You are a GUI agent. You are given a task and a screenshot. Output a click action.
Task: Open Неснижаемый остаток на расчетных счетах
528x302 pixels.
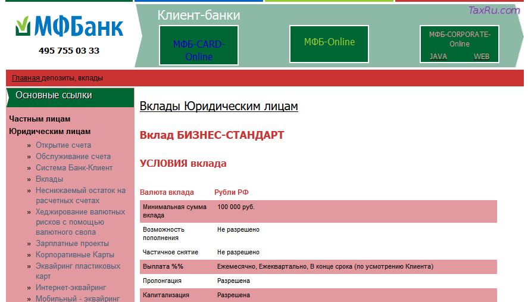[80, 196]
